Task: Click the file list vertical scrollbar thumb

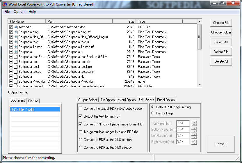Action: click(x=200, y=37)
